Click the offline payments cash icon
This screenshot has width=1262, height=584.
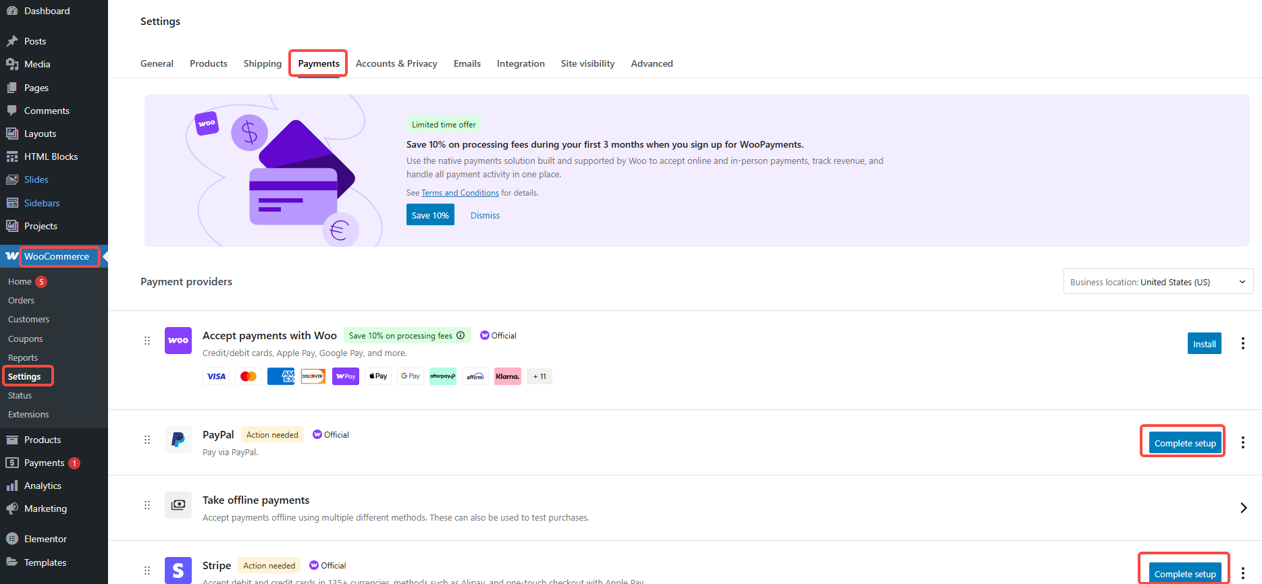178,505
